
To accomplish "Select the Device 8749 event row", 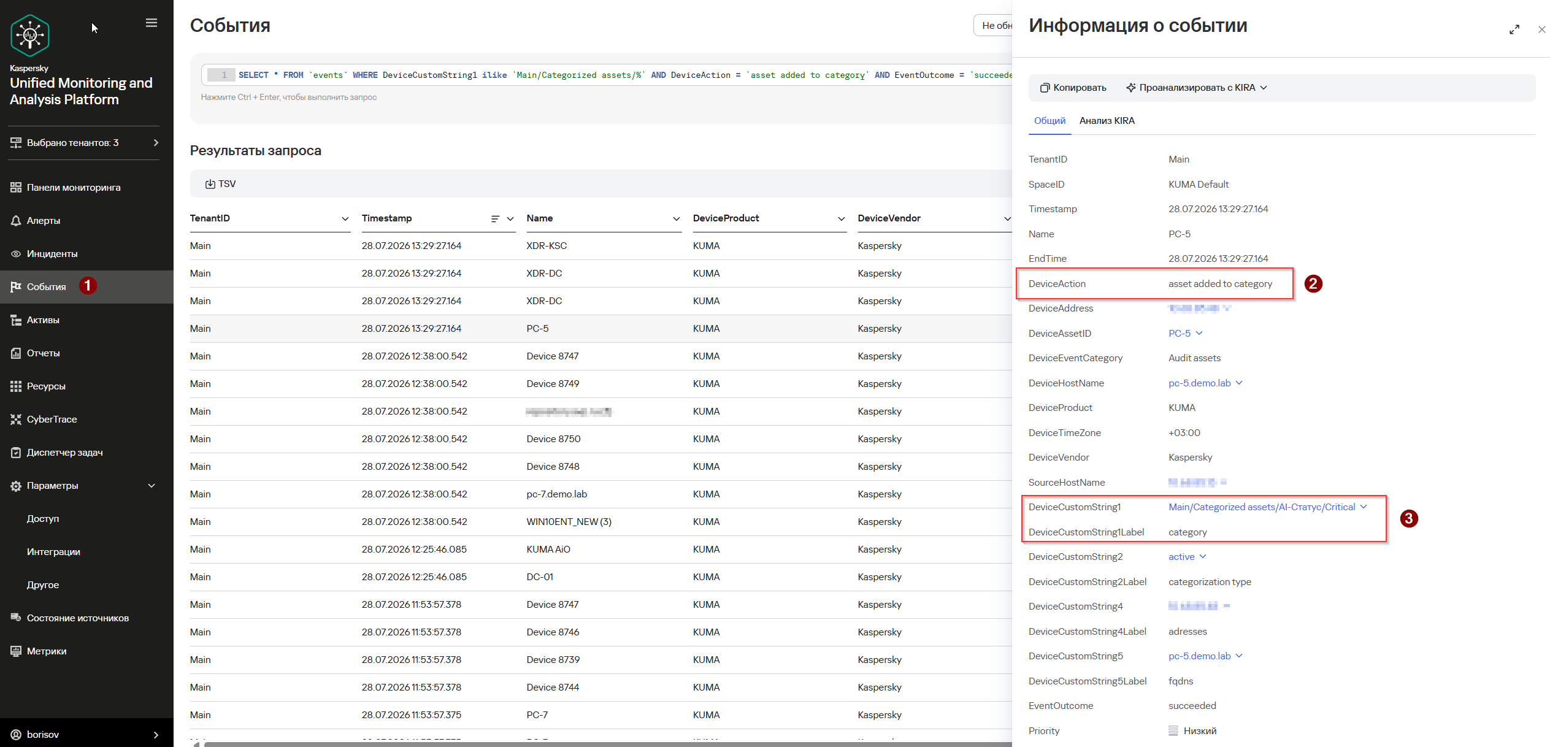I will click(600, 384).
